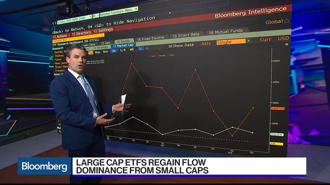Collapse the chart side panel with the double-chevron icon

click(287, 44)
